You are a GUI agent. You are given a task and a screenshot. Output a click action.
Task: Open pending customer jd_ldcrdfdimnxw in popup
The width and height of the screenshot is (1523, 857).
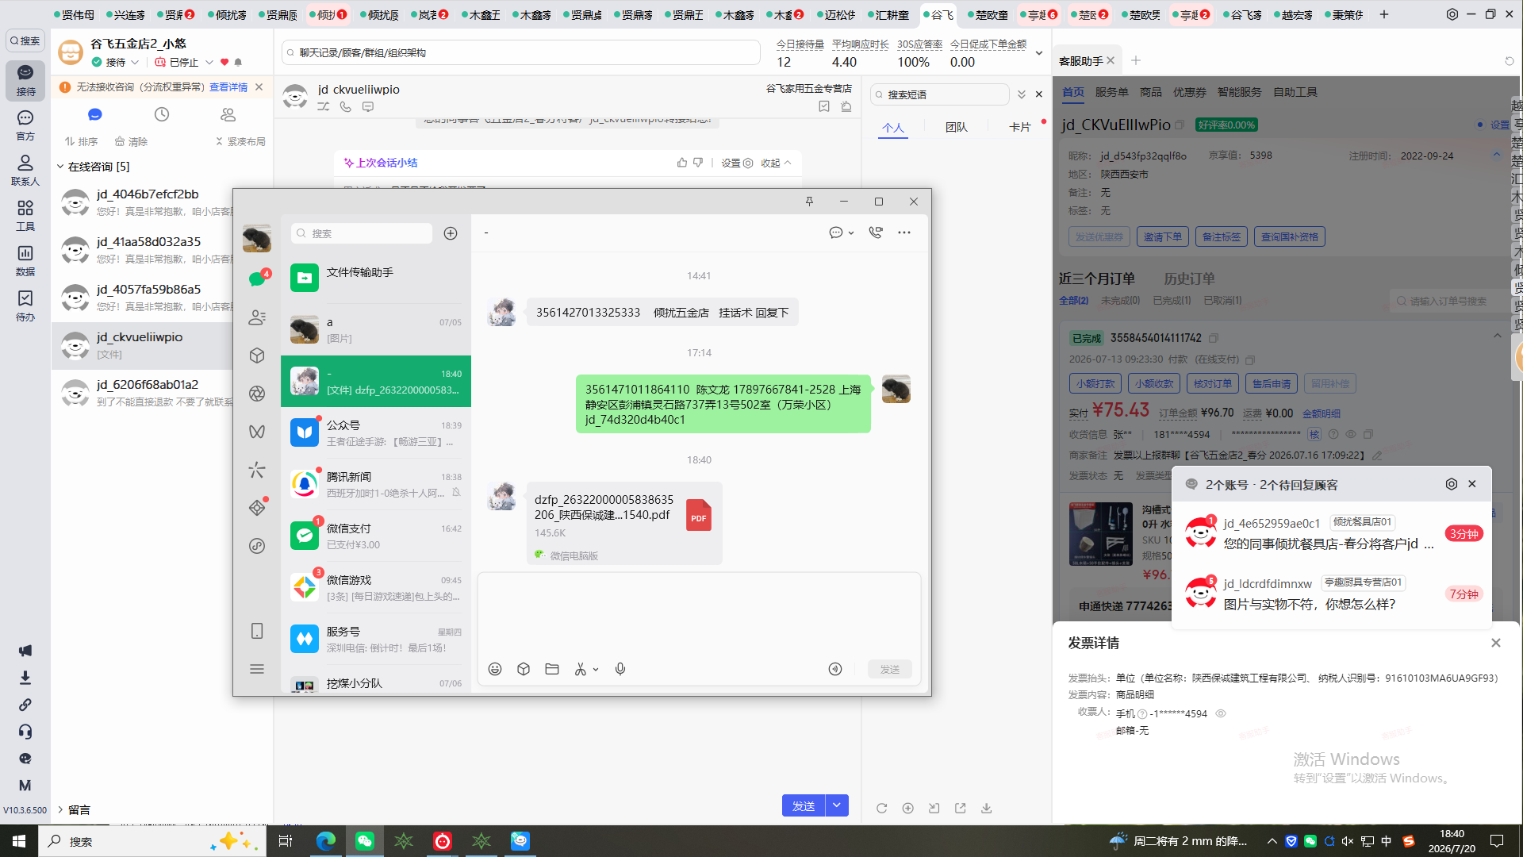pyautogui.click(x=1332, y=593)
